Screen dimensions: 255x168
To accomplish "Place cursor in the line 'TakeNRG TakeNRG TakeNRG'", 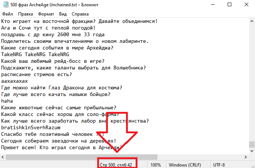I will click(35, 54).
